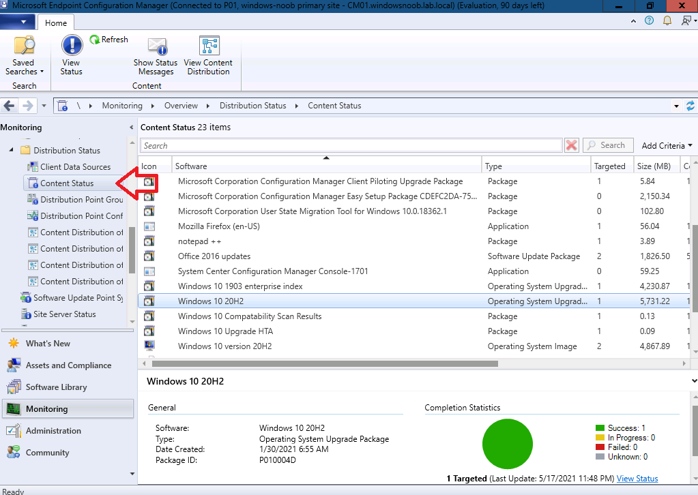Image resolution: width=698 pixels, height=495 pixels.
Task: Click the green completion statistics pie chart
Action: 508,444
